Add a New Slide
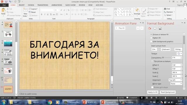187x105 pixels. click(25, 13)
